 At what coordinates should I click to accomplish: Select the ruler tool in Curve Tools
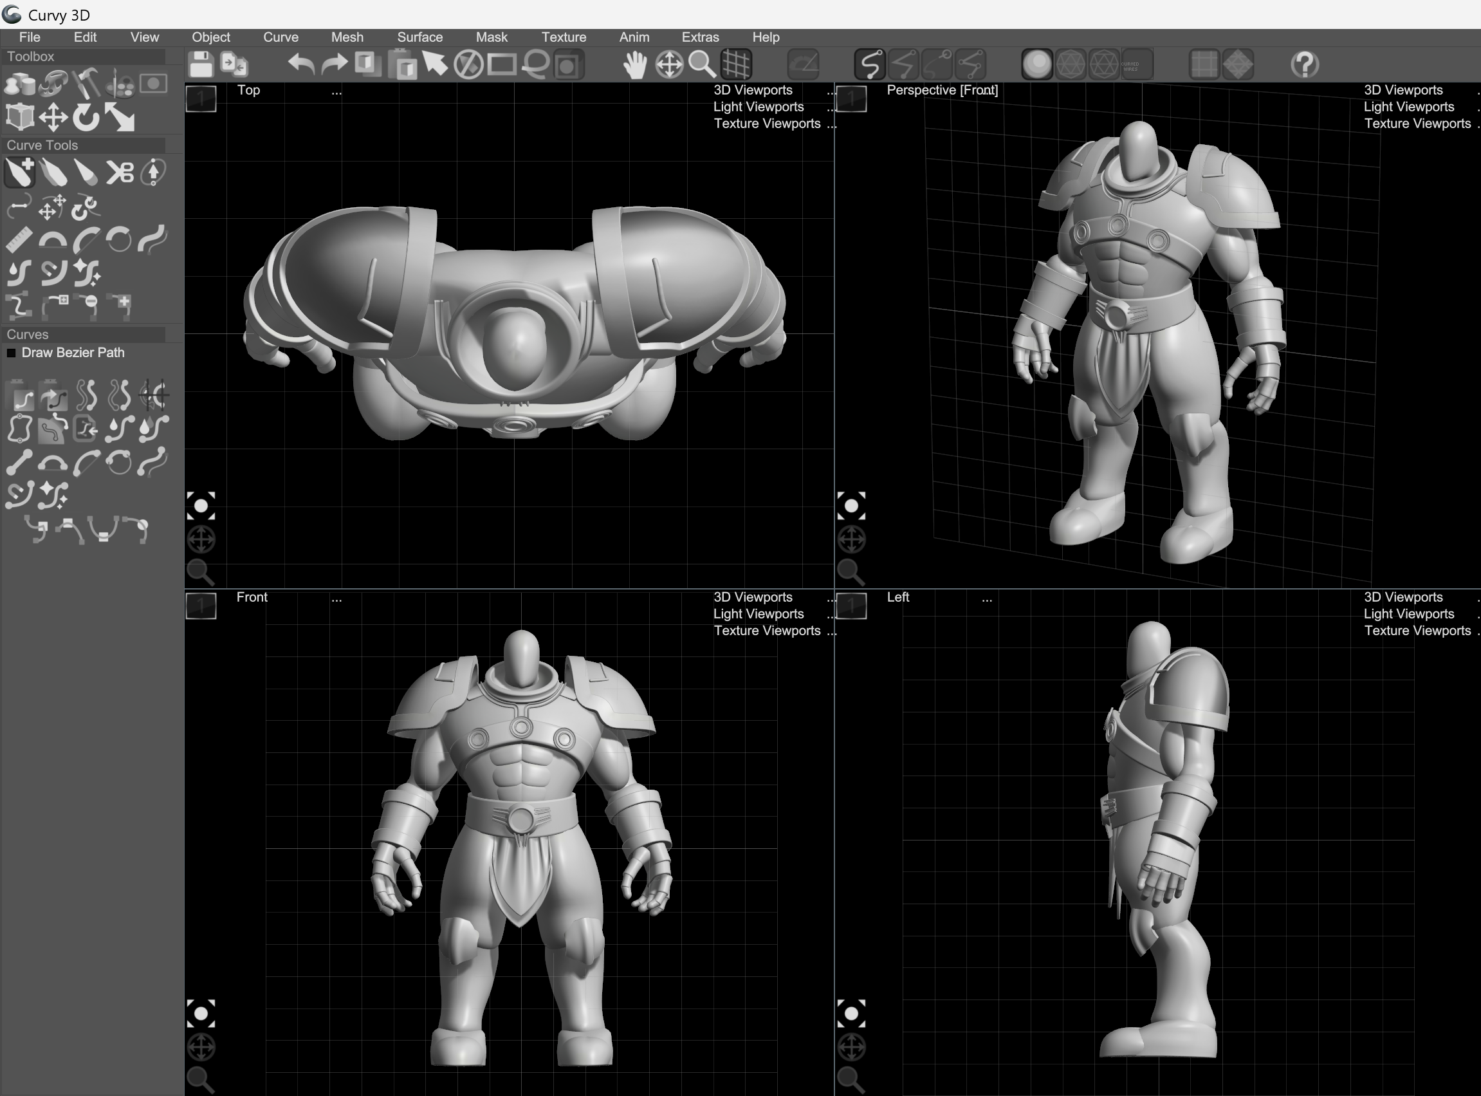(x=19, y=239)
